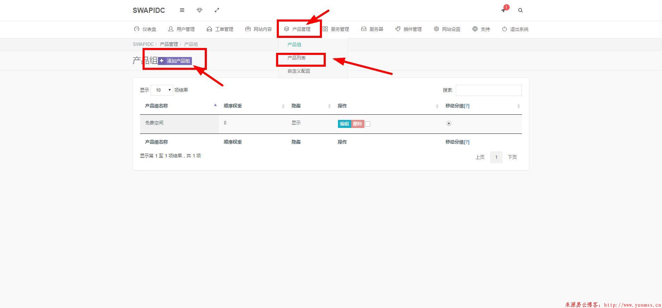Click the [?] help link in 移动分组 header
The width and height of the screenshot is (662, 308).
[x=467, y=106]
